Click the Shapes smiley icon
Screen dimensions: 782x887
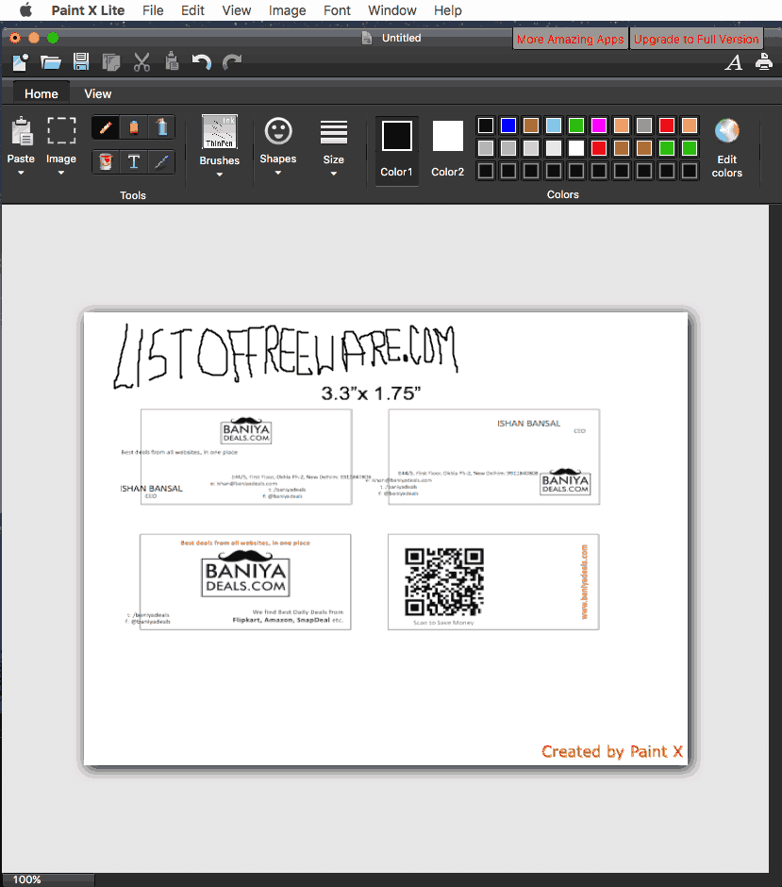(278, 131)
